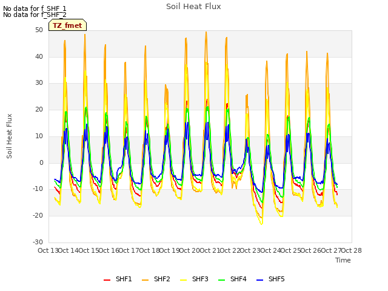388x291 pixels.
Task: Click the 50 y-axis tick label
Action: (39, 30)
